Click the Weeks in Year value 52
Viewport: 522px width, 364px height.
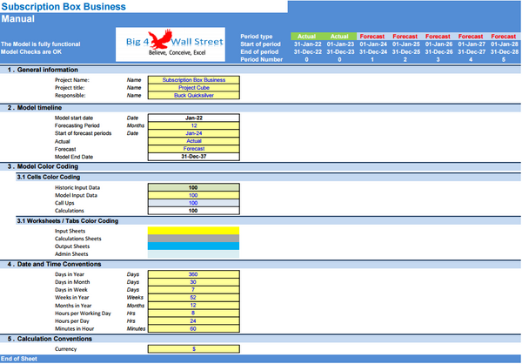[x=193, y=298]
